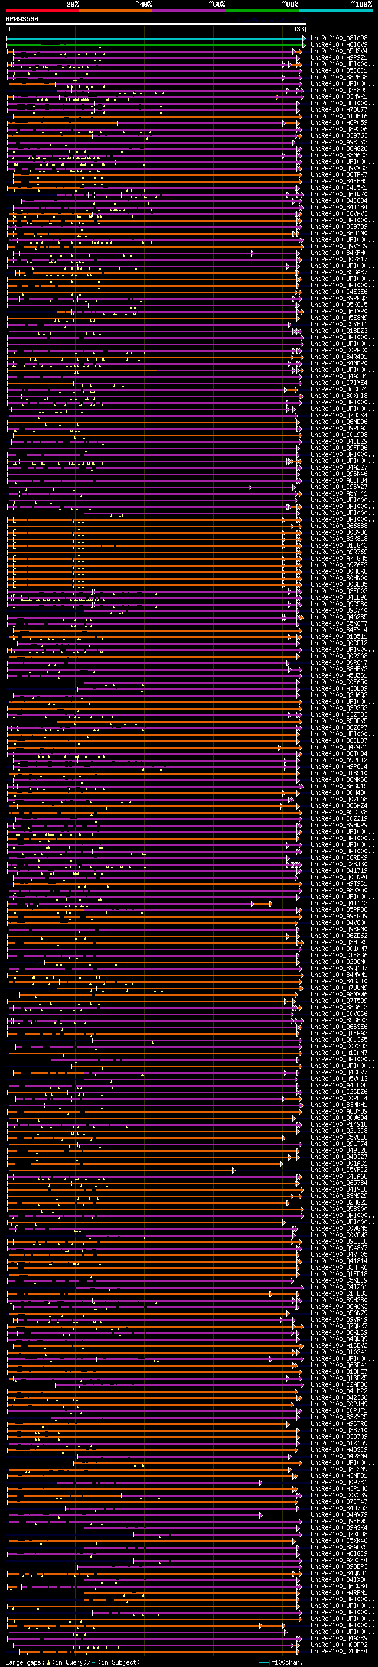Select hit label UniRef100_Q89X06
Viewport: 378px width, 1667px height.
tap(339, 130)
